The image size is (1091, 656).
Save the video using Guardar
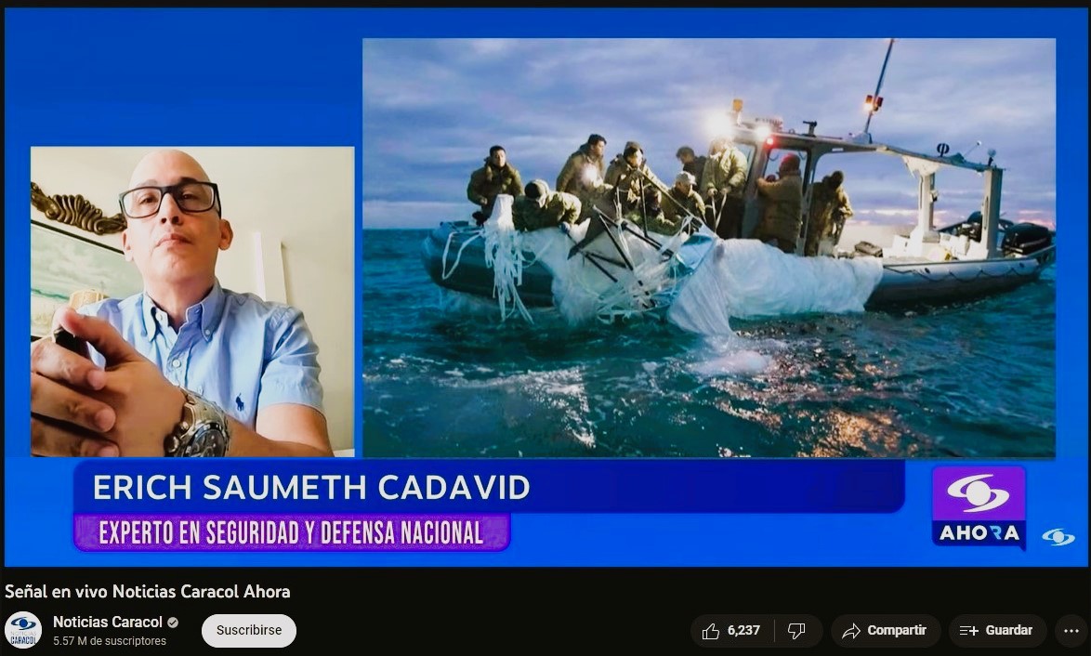pos(997,631)
